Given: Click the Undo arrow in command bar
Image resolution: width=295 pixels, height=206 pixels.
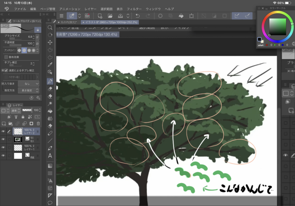Looking at the screenshot, I should point(137,16).
